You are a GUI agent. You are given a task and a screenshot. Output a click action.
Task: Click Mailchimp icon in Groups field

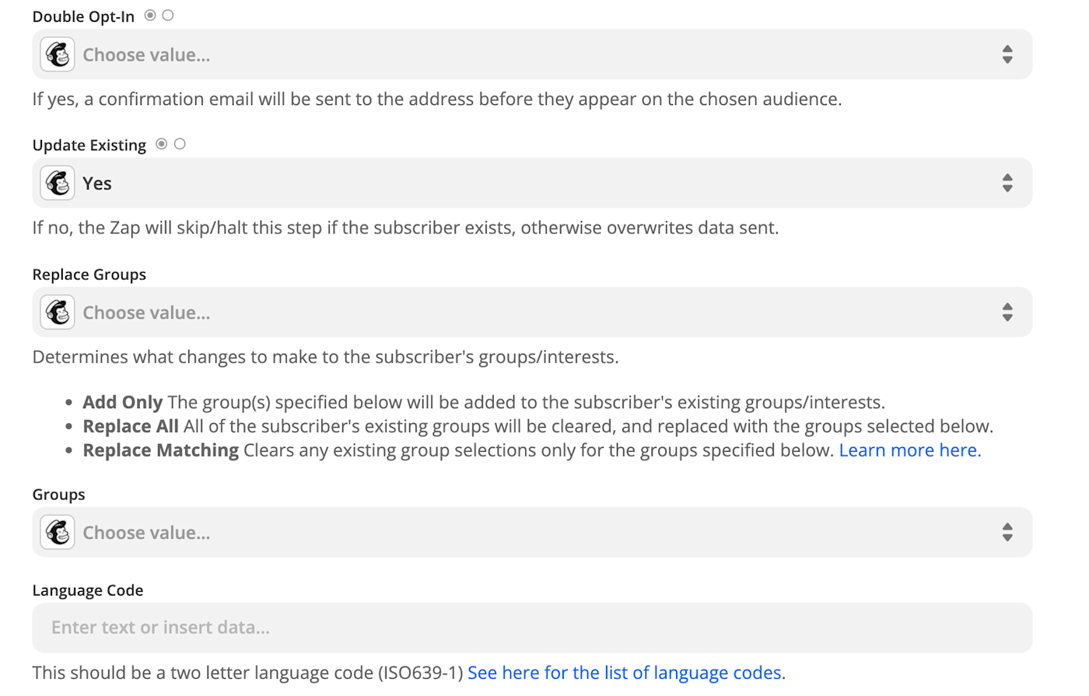tap(58, 533)
